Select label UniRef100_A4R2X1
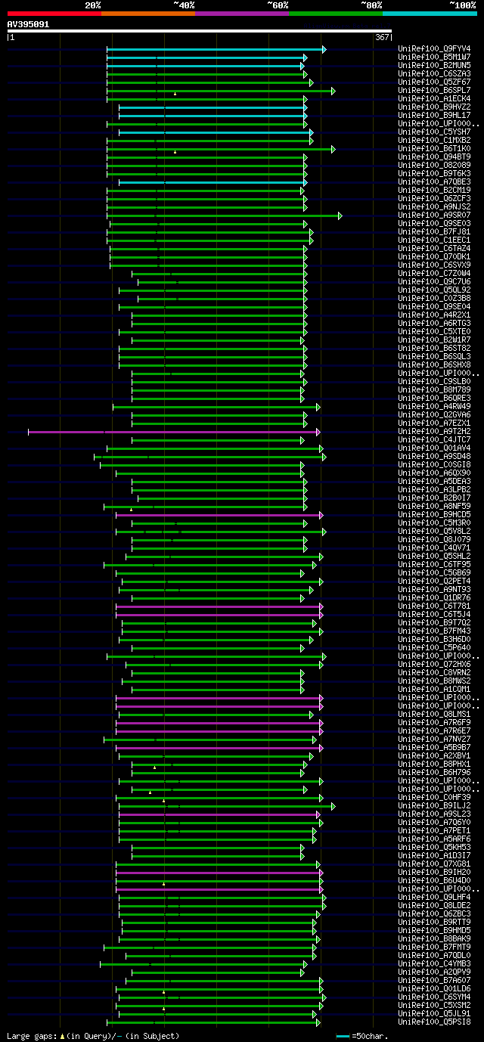The height and width of the screenshot is (1042, 484). (434, 315)
